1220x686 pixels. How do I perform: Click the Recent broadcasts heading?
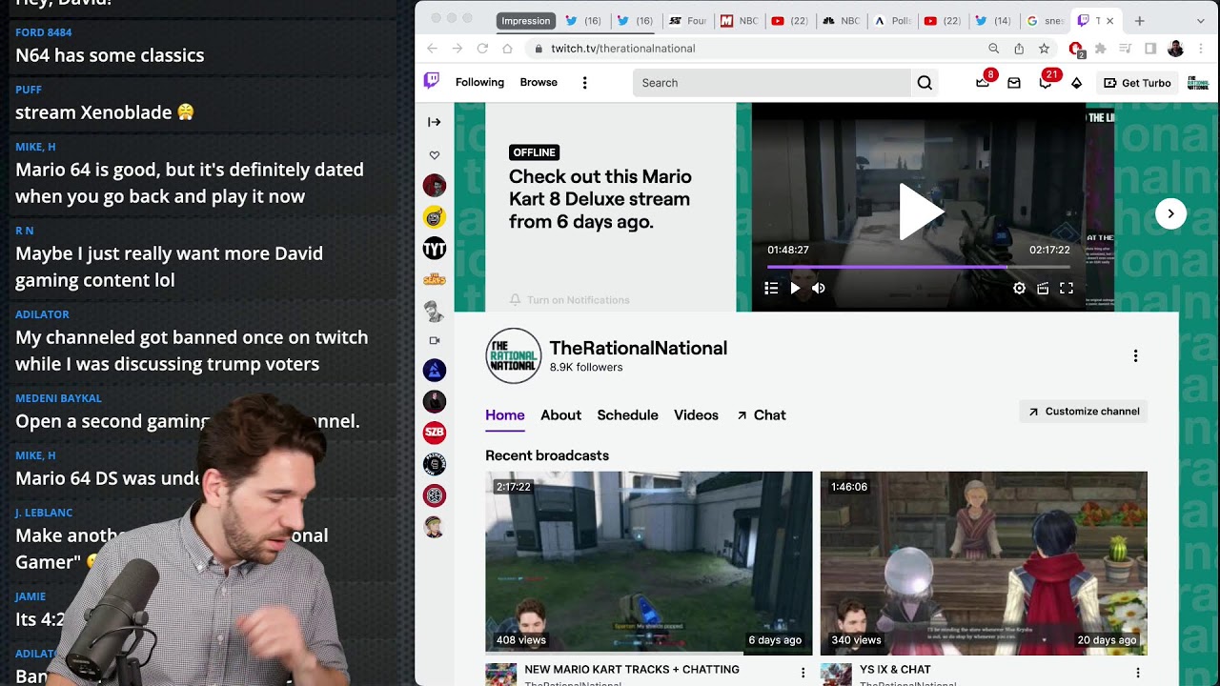click(547, 456)
